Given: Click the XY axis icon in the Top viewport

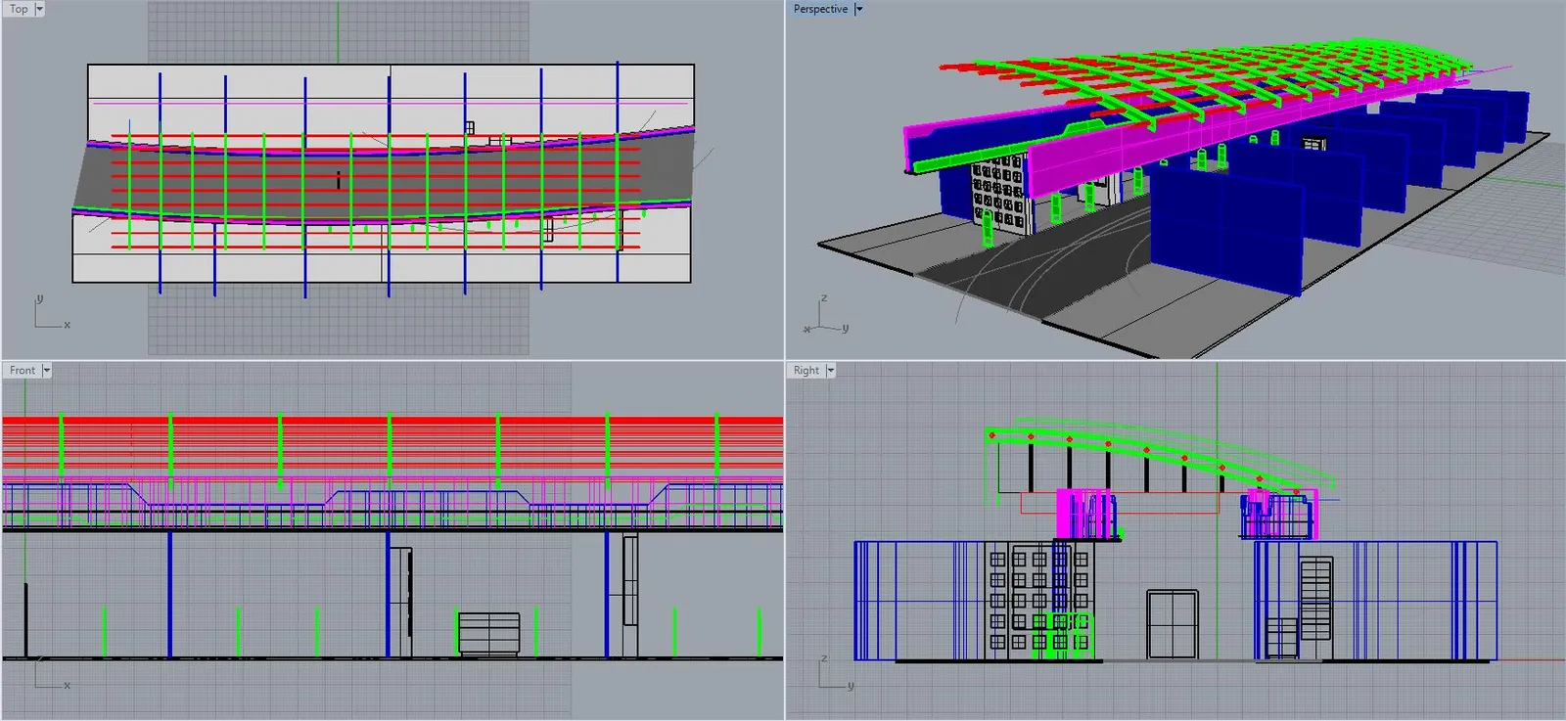Looking at the screenshot, I should [x=51, y=313].
